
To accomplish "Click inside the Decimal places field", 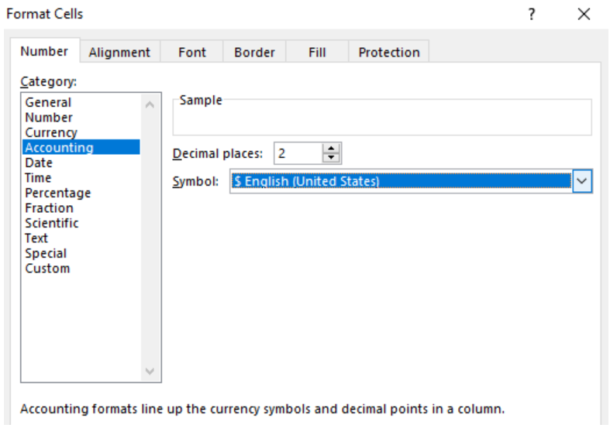I will [298, 153].
